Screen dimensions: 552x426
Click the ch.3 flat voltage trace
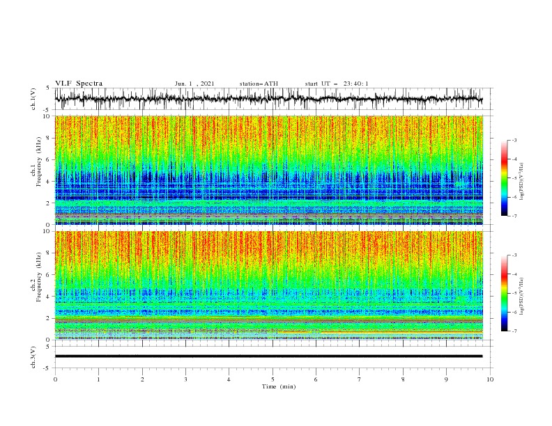268,356
